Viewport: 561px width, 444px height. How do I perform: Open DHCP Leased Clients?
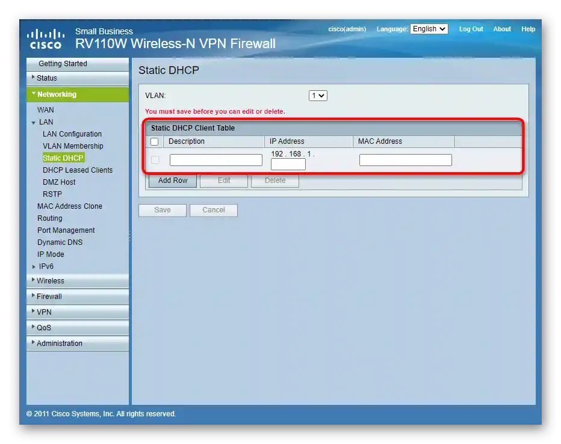[78, 170]
